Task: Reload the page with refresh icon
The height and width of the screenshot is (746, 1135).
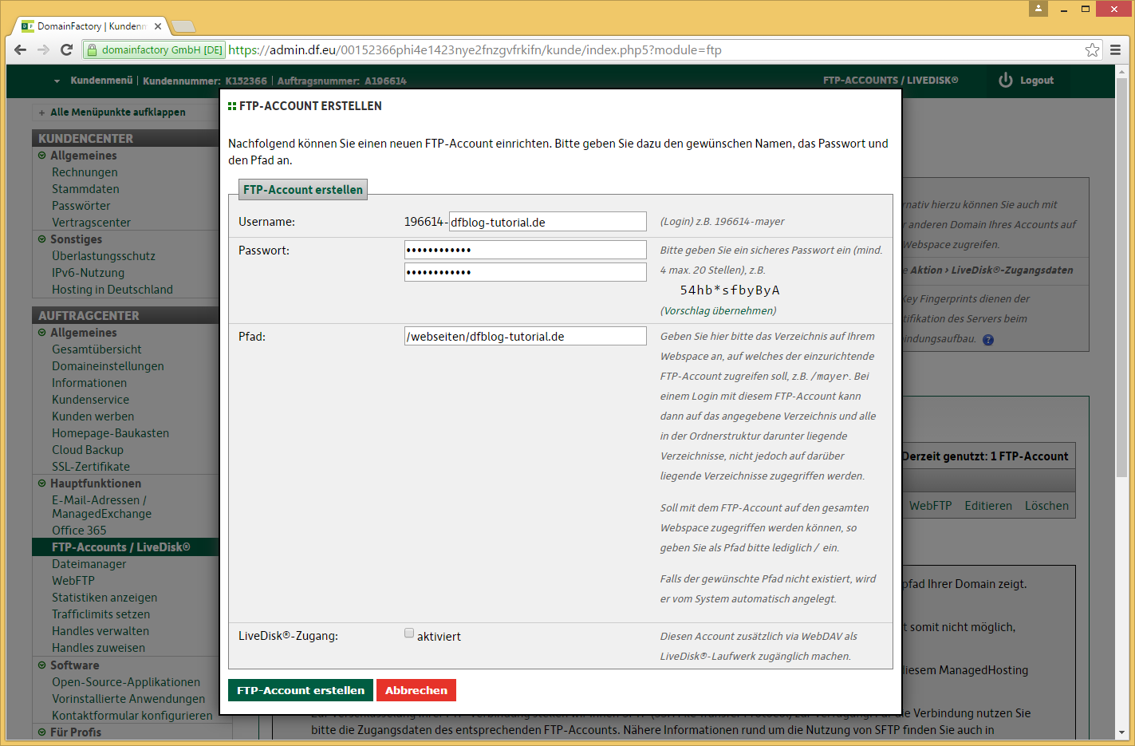Action: coord(67,50)
